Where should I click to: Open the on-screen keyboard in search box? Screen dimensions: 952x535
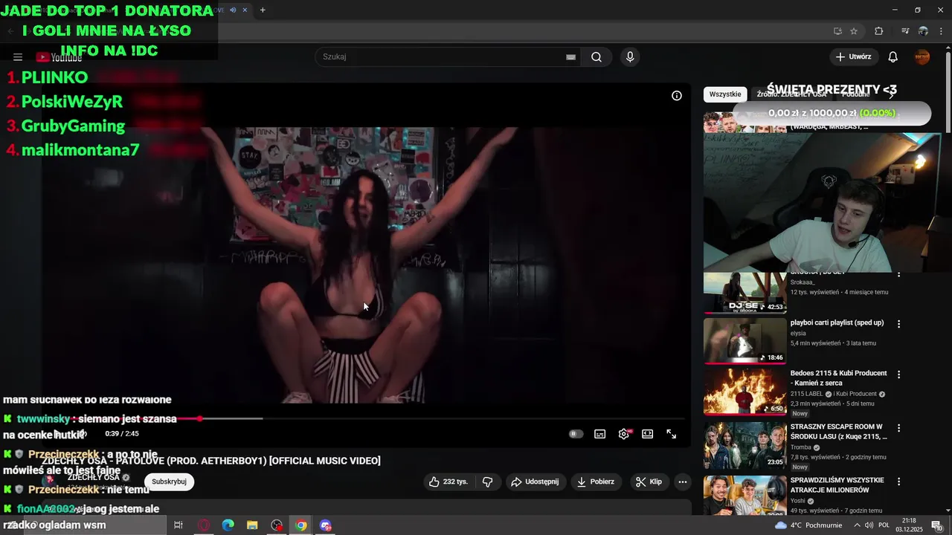point(570,57)
